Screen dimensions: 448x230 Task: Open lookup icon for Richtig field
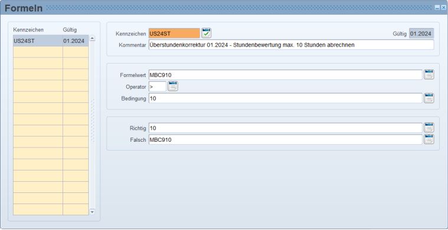click(x=429, y=128)
